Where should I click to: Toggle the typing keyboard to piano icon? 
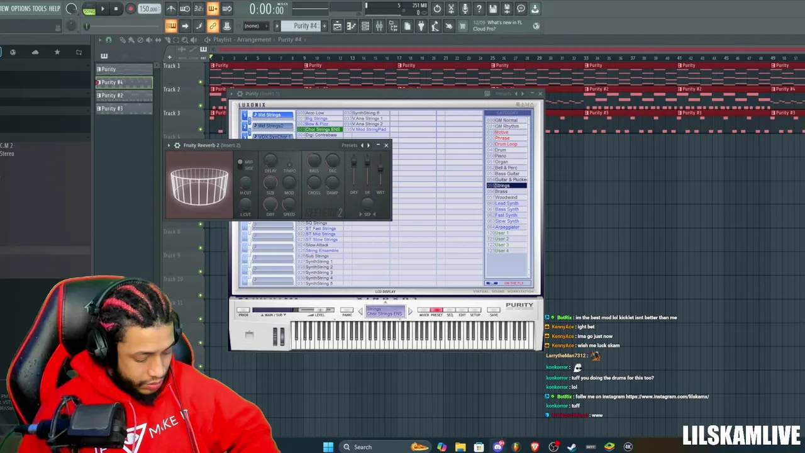pyautogui.click(x=171, y=26)
